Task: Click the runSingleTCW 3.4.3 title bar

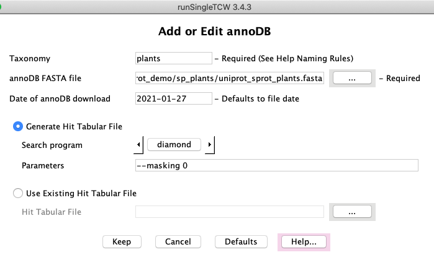Action: point(217,6)
